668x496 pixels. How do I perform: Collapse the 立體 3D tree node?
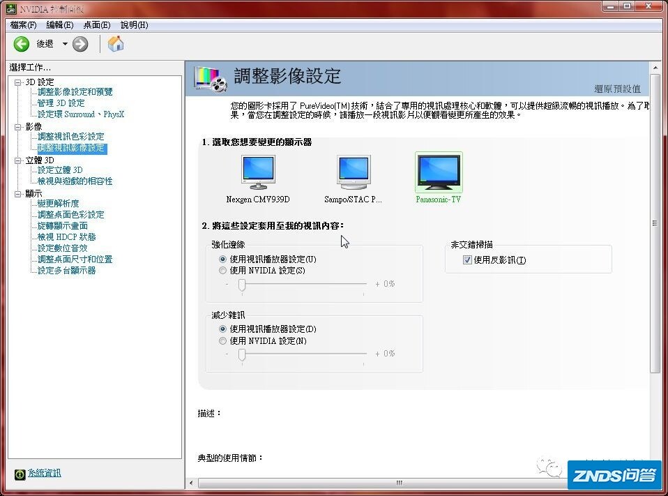click(18, 160)
